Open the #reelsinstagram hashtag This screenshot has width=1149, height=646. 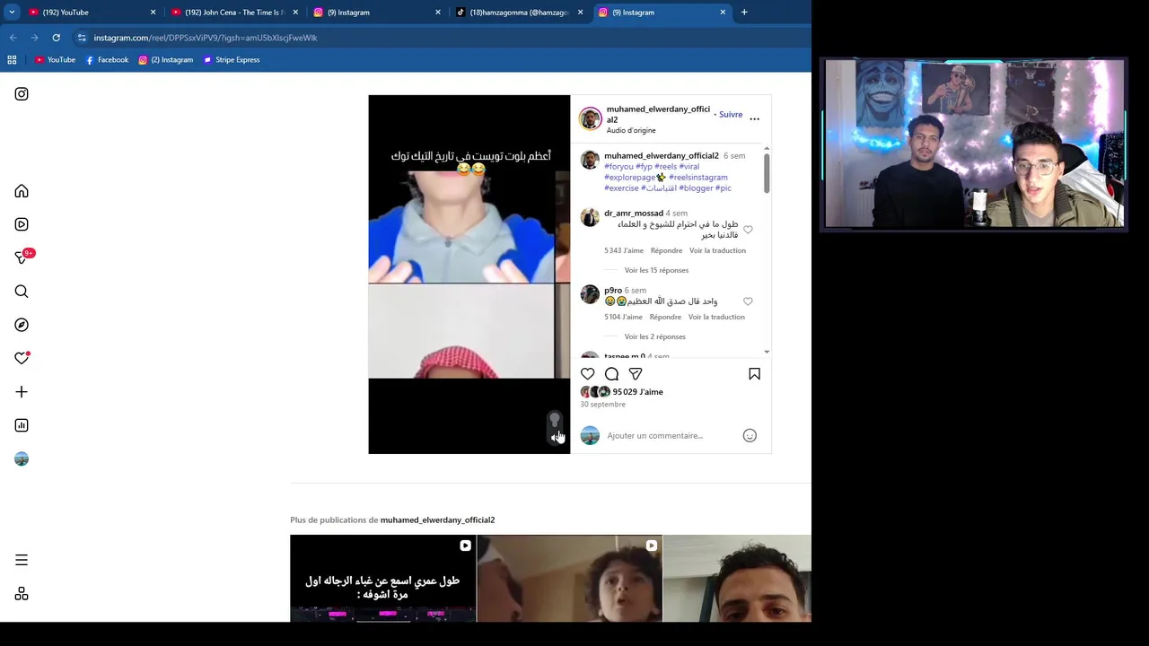698,178
